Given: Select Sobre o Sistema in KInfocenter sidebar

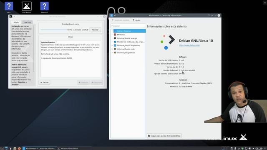Looking at the screenshot, I should pyautogui.click(x=129, y=31).
